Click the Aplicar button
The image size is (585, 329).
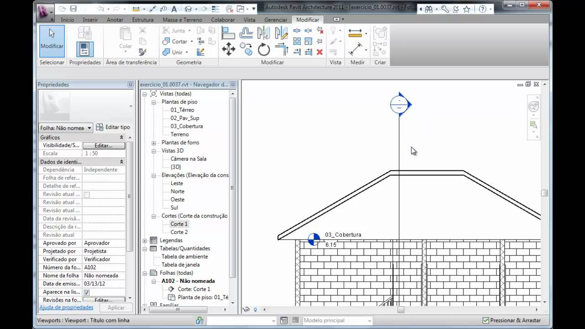(116, 308)
